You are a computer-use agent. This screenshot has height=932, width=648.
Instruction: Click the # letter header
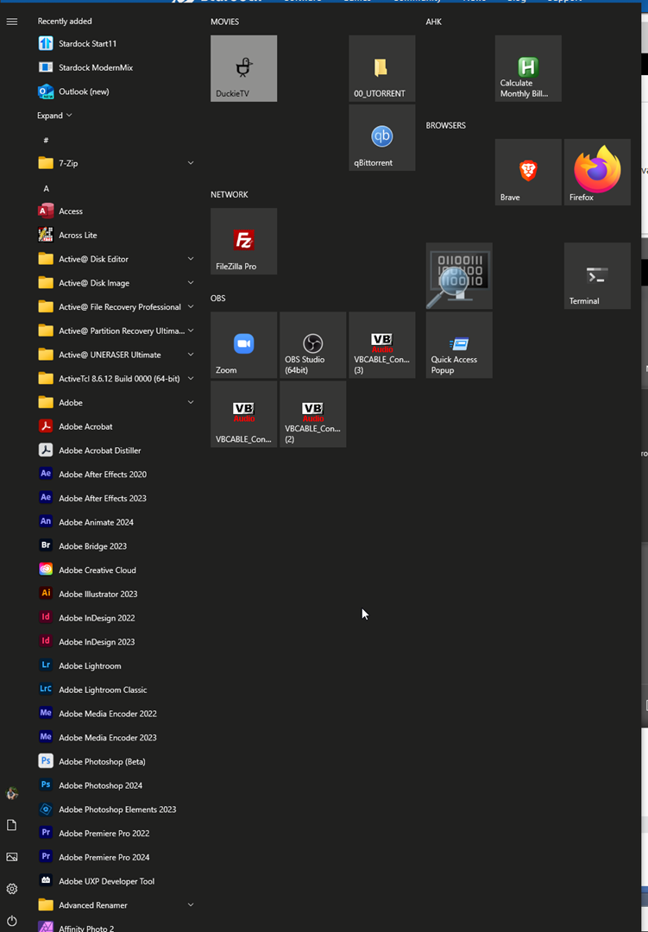46,140
